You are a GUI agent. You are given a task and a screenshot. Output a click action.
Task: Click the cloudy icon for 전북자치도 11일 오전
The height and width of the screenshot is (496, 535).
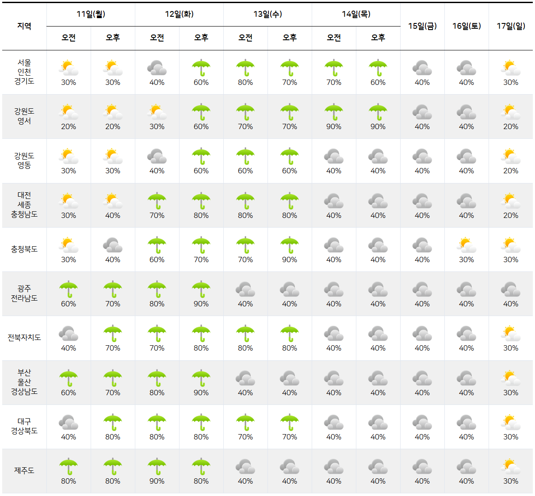coord(69,334)
